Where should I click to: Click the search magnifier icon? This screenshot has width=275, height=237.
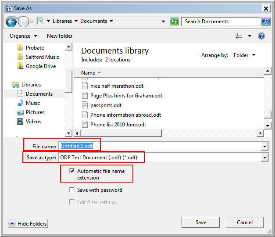point(266,21)
